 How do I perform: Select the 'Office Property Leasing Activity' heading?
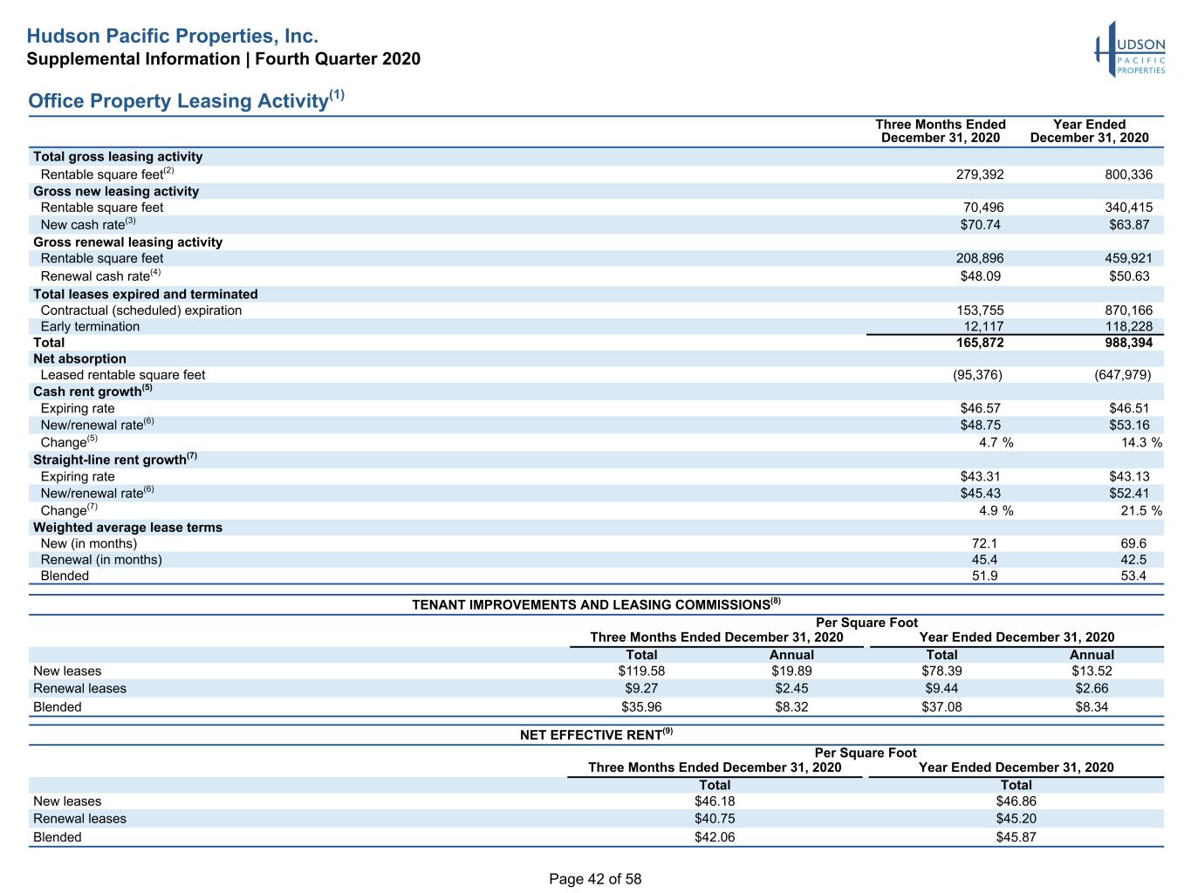(187, 99)
